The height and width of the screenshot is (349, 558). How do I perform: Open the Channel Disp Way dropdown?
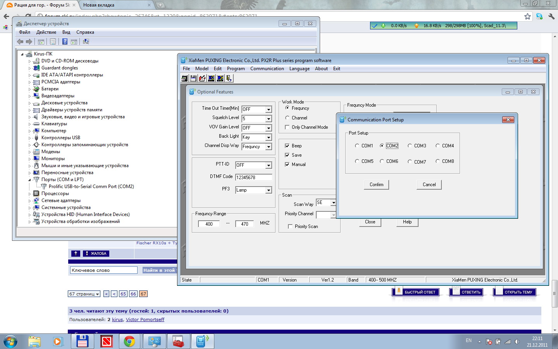pyautogui.click(x=269, y=147)
